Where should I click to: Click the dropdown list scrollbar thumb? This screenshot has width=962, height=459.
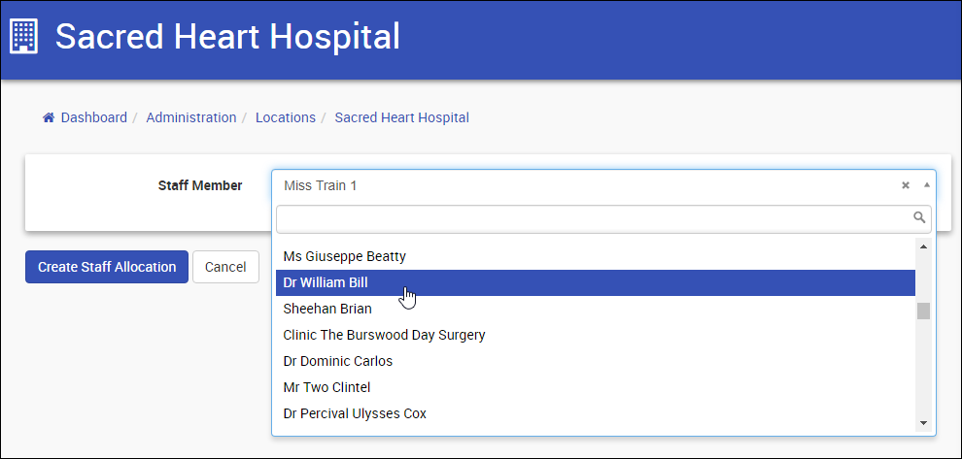[x=923, y=311]
